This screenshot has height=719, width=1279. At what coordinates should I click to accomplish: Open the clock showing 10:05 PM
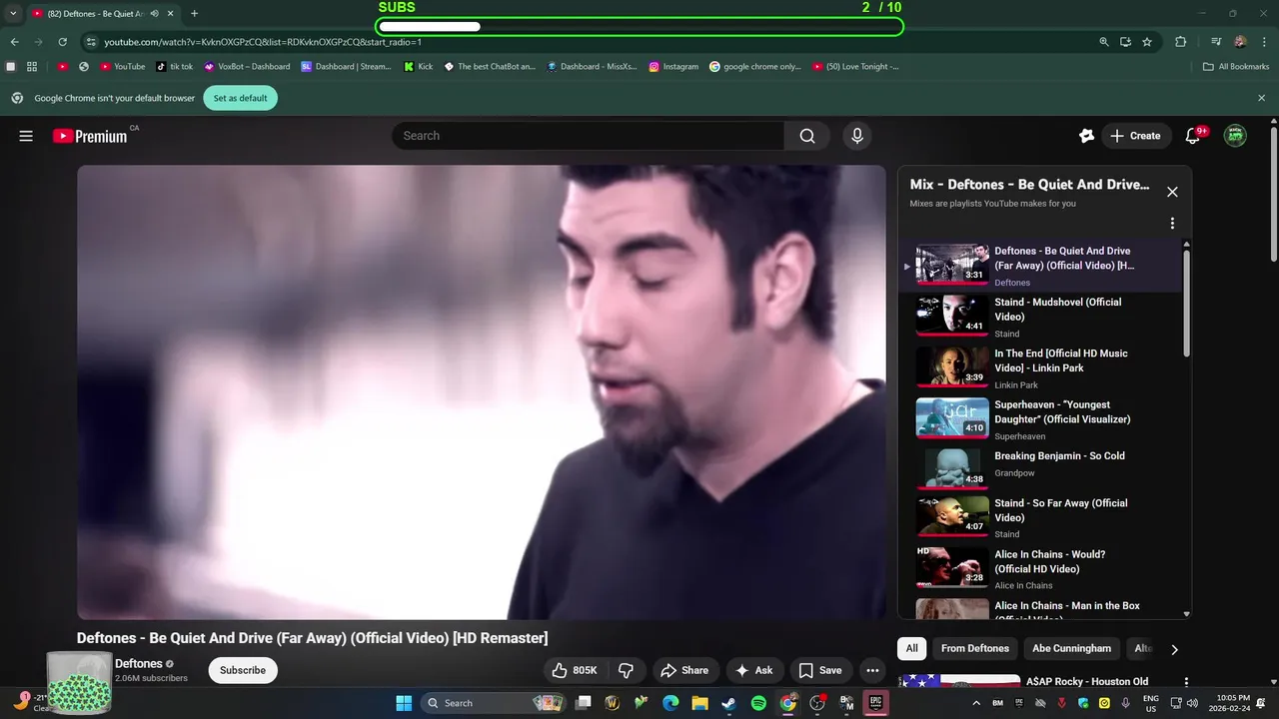(x=1232, y=703)
